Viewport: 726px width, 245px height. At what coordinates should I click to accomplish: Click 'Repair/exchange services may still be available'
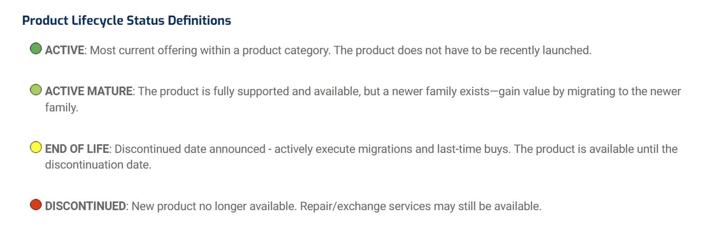[x=421, y=207]
